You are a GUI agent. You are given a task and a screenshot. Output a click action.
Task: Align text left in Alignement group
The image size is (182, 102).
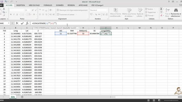coord(40,14)
